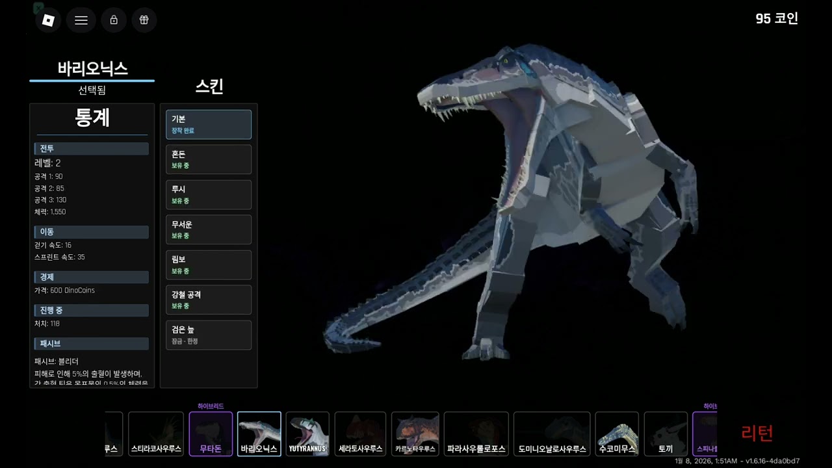Viewport: 832px width, 468px height.
Task: Click the 처치: 118 stat
Action: 47,324
